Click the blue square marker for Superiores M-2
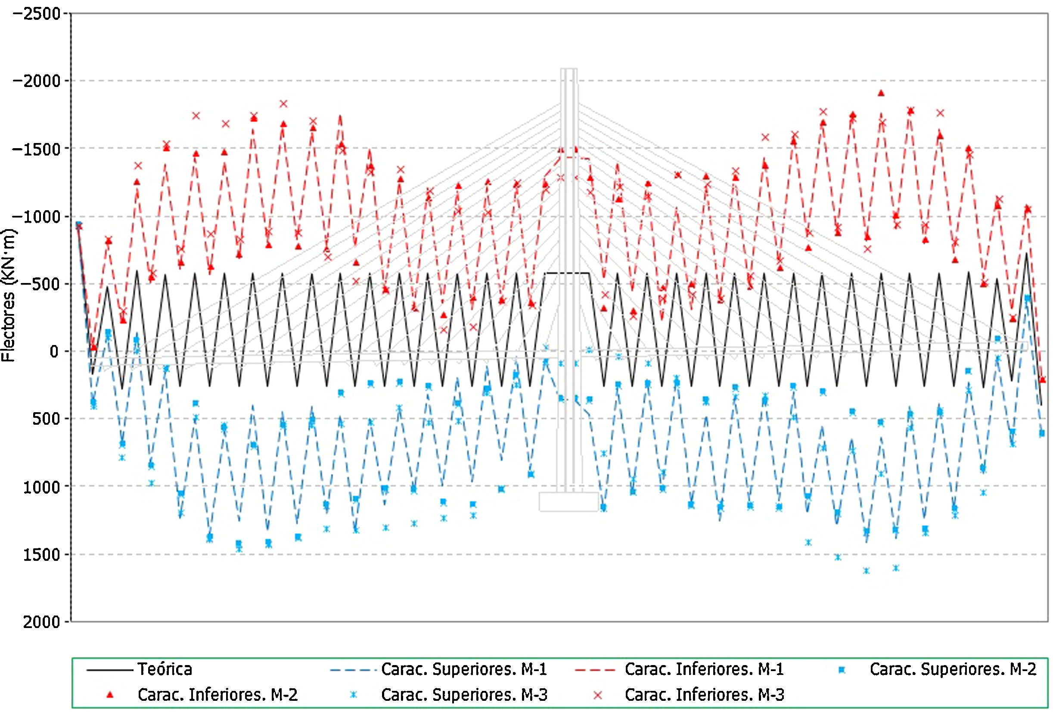Viewport: 1053px width, 712px height. [842, 669]
